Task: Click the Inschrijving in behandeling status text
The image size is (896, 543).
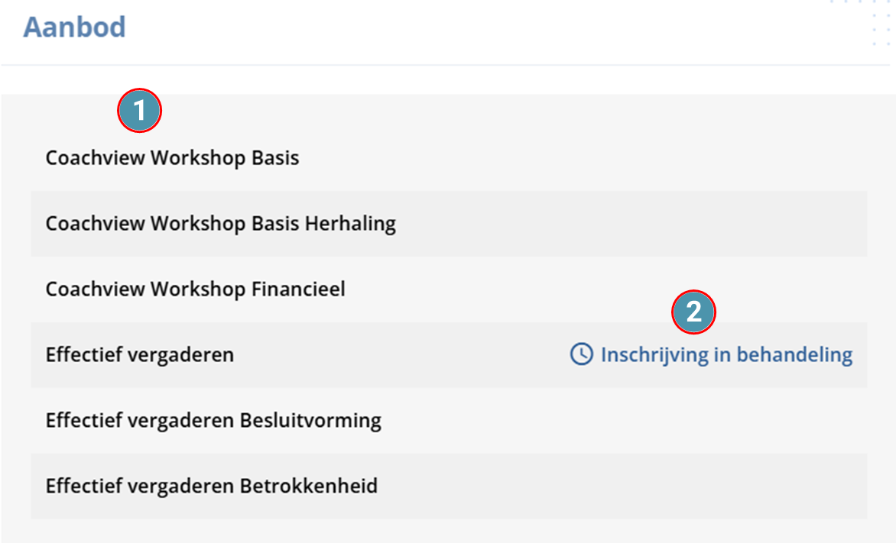Action: point(726,354)
